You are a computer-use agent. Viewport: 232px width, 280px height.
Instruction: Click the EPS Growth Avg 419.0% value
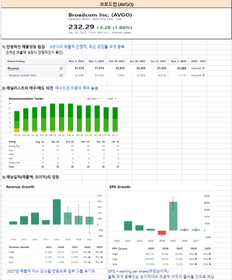pyautogui.click(x=150, y=259)
